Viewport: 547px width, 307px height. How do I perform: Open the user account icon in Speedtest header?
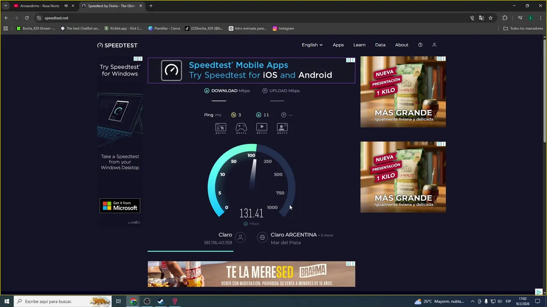pos(434,45)
